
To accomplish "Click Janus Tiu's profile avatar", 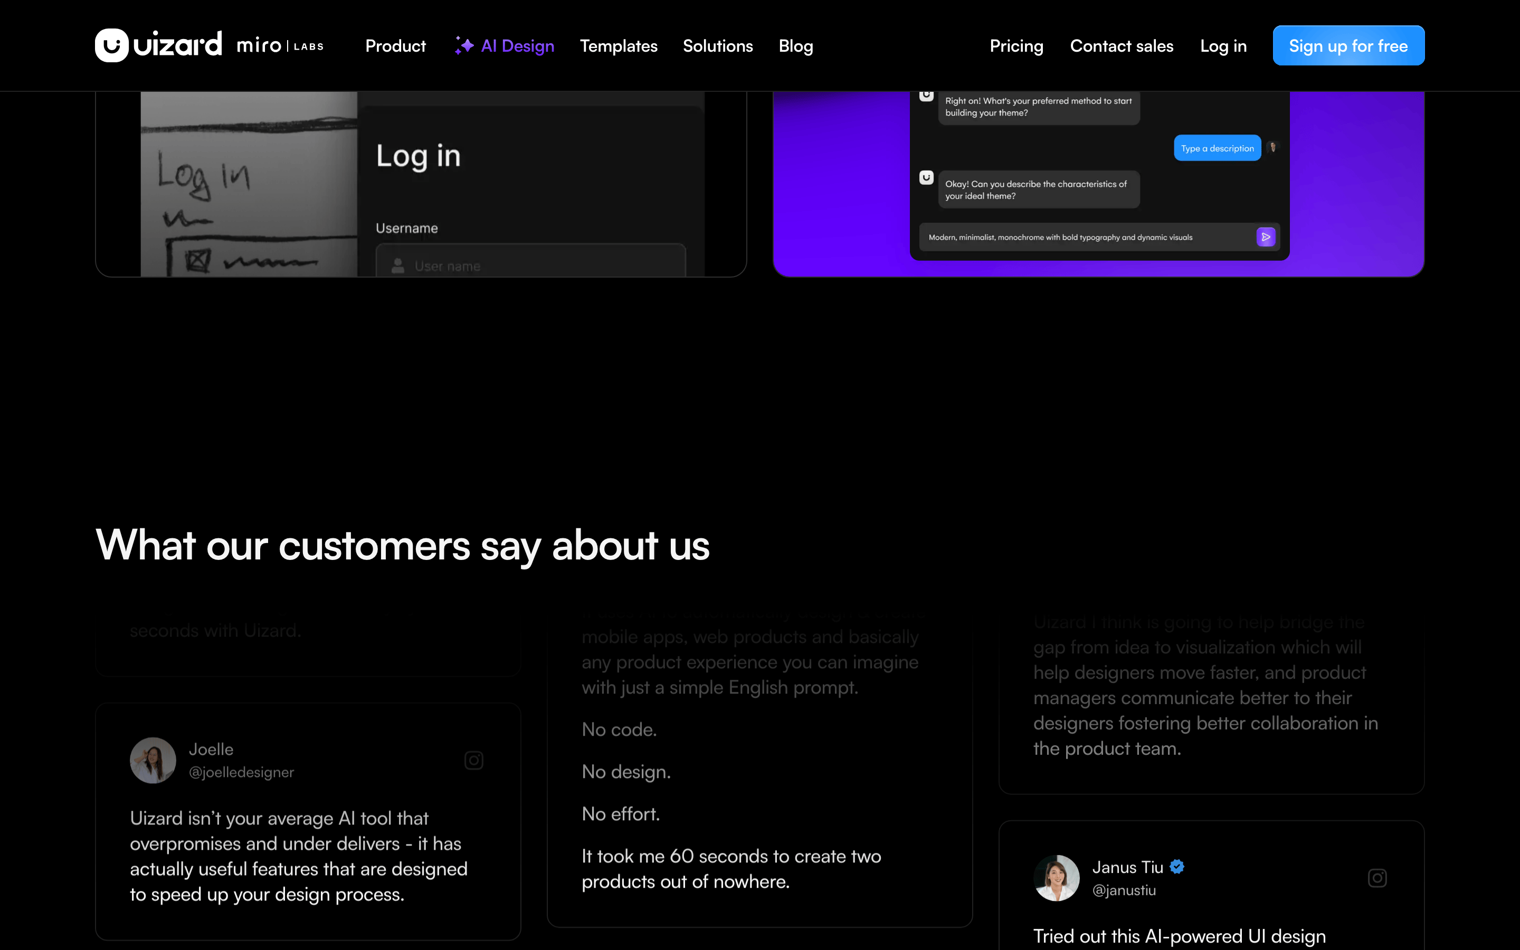I will [1057, 878].
